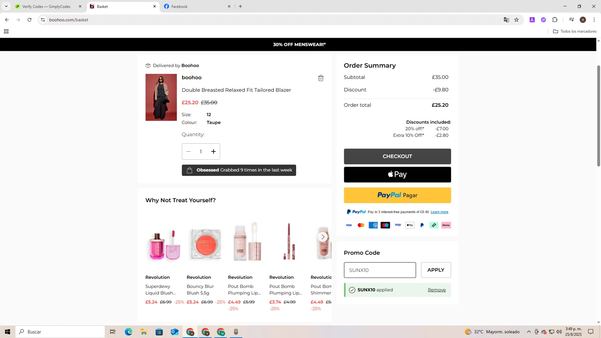The image size is (601, 338).
Task: Open the purple A extension icon
Action: tap(532, 20)
